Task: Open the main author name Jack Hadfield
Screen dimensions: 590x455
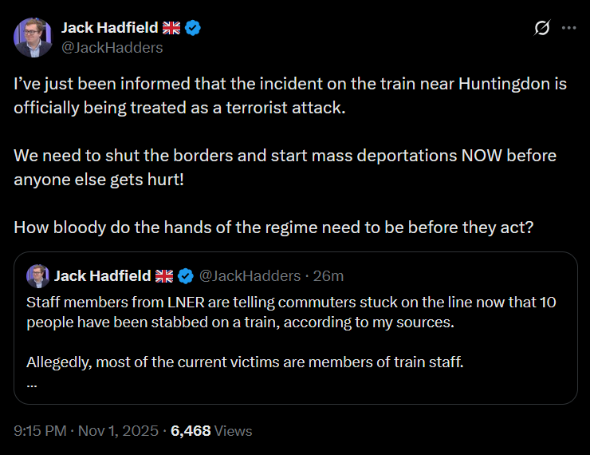Action: point(110,28)
